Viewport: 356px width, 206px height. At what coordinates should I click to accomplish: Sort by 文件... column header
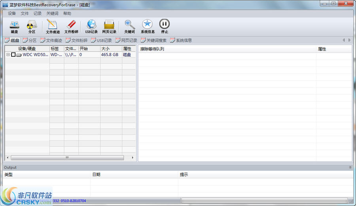[71, 49]
